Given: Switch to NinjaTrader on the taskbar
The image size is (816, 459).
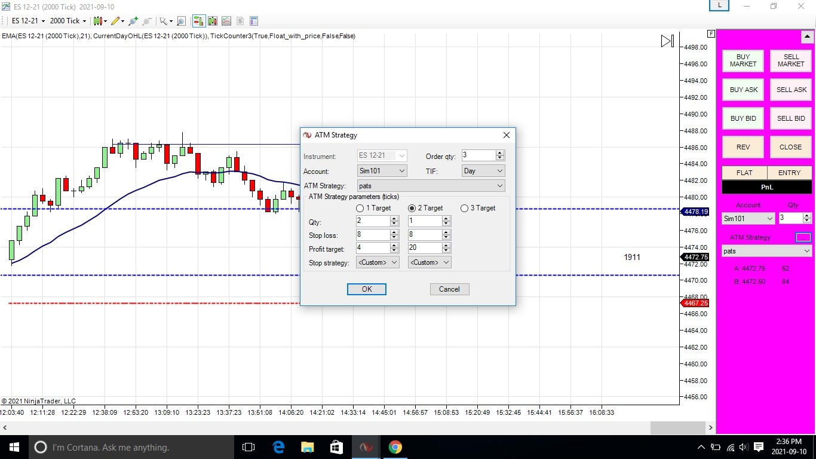Looking at the screenshot, I should [x=366, y=447].
